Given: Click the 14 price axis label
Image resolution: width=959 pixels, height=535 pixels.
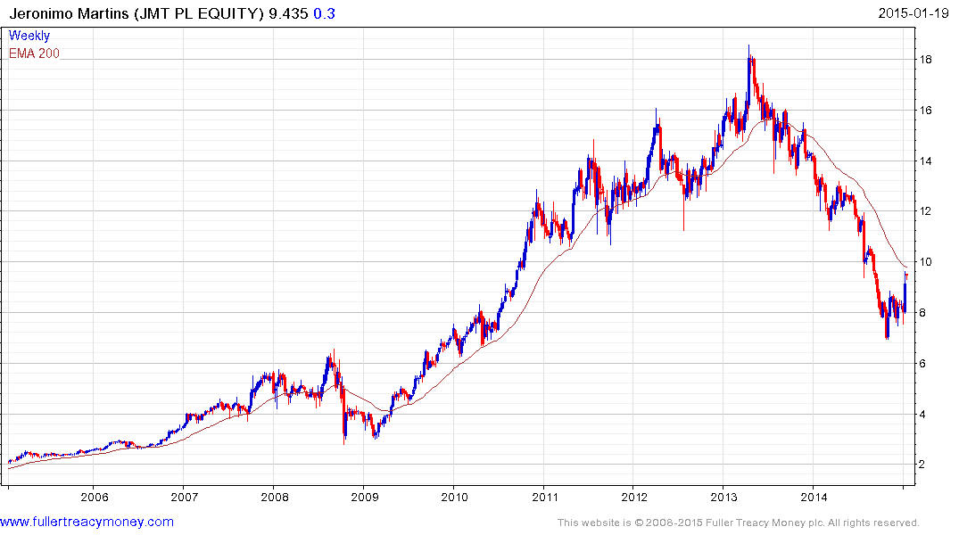Looking at the screenshot, I should [925, 160].
